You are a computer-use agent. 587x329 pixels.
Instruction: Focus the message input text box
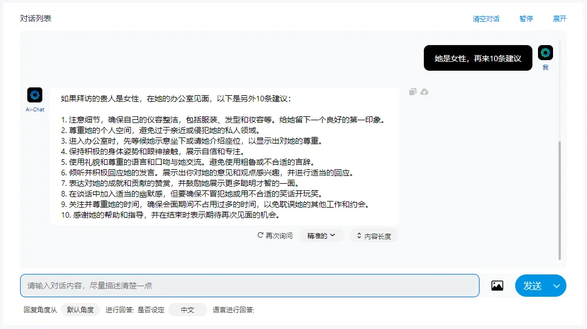point(250,286)
